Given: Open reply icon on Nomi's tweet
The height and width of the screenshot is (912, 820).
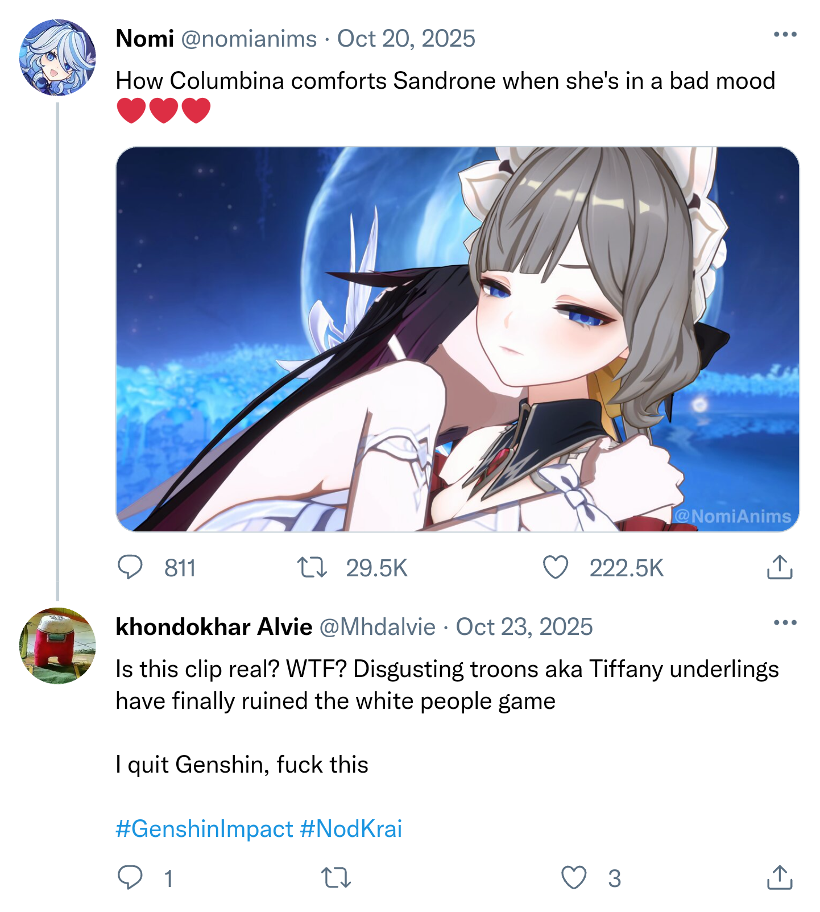Looking at the screenshot, I should point(130,567).
